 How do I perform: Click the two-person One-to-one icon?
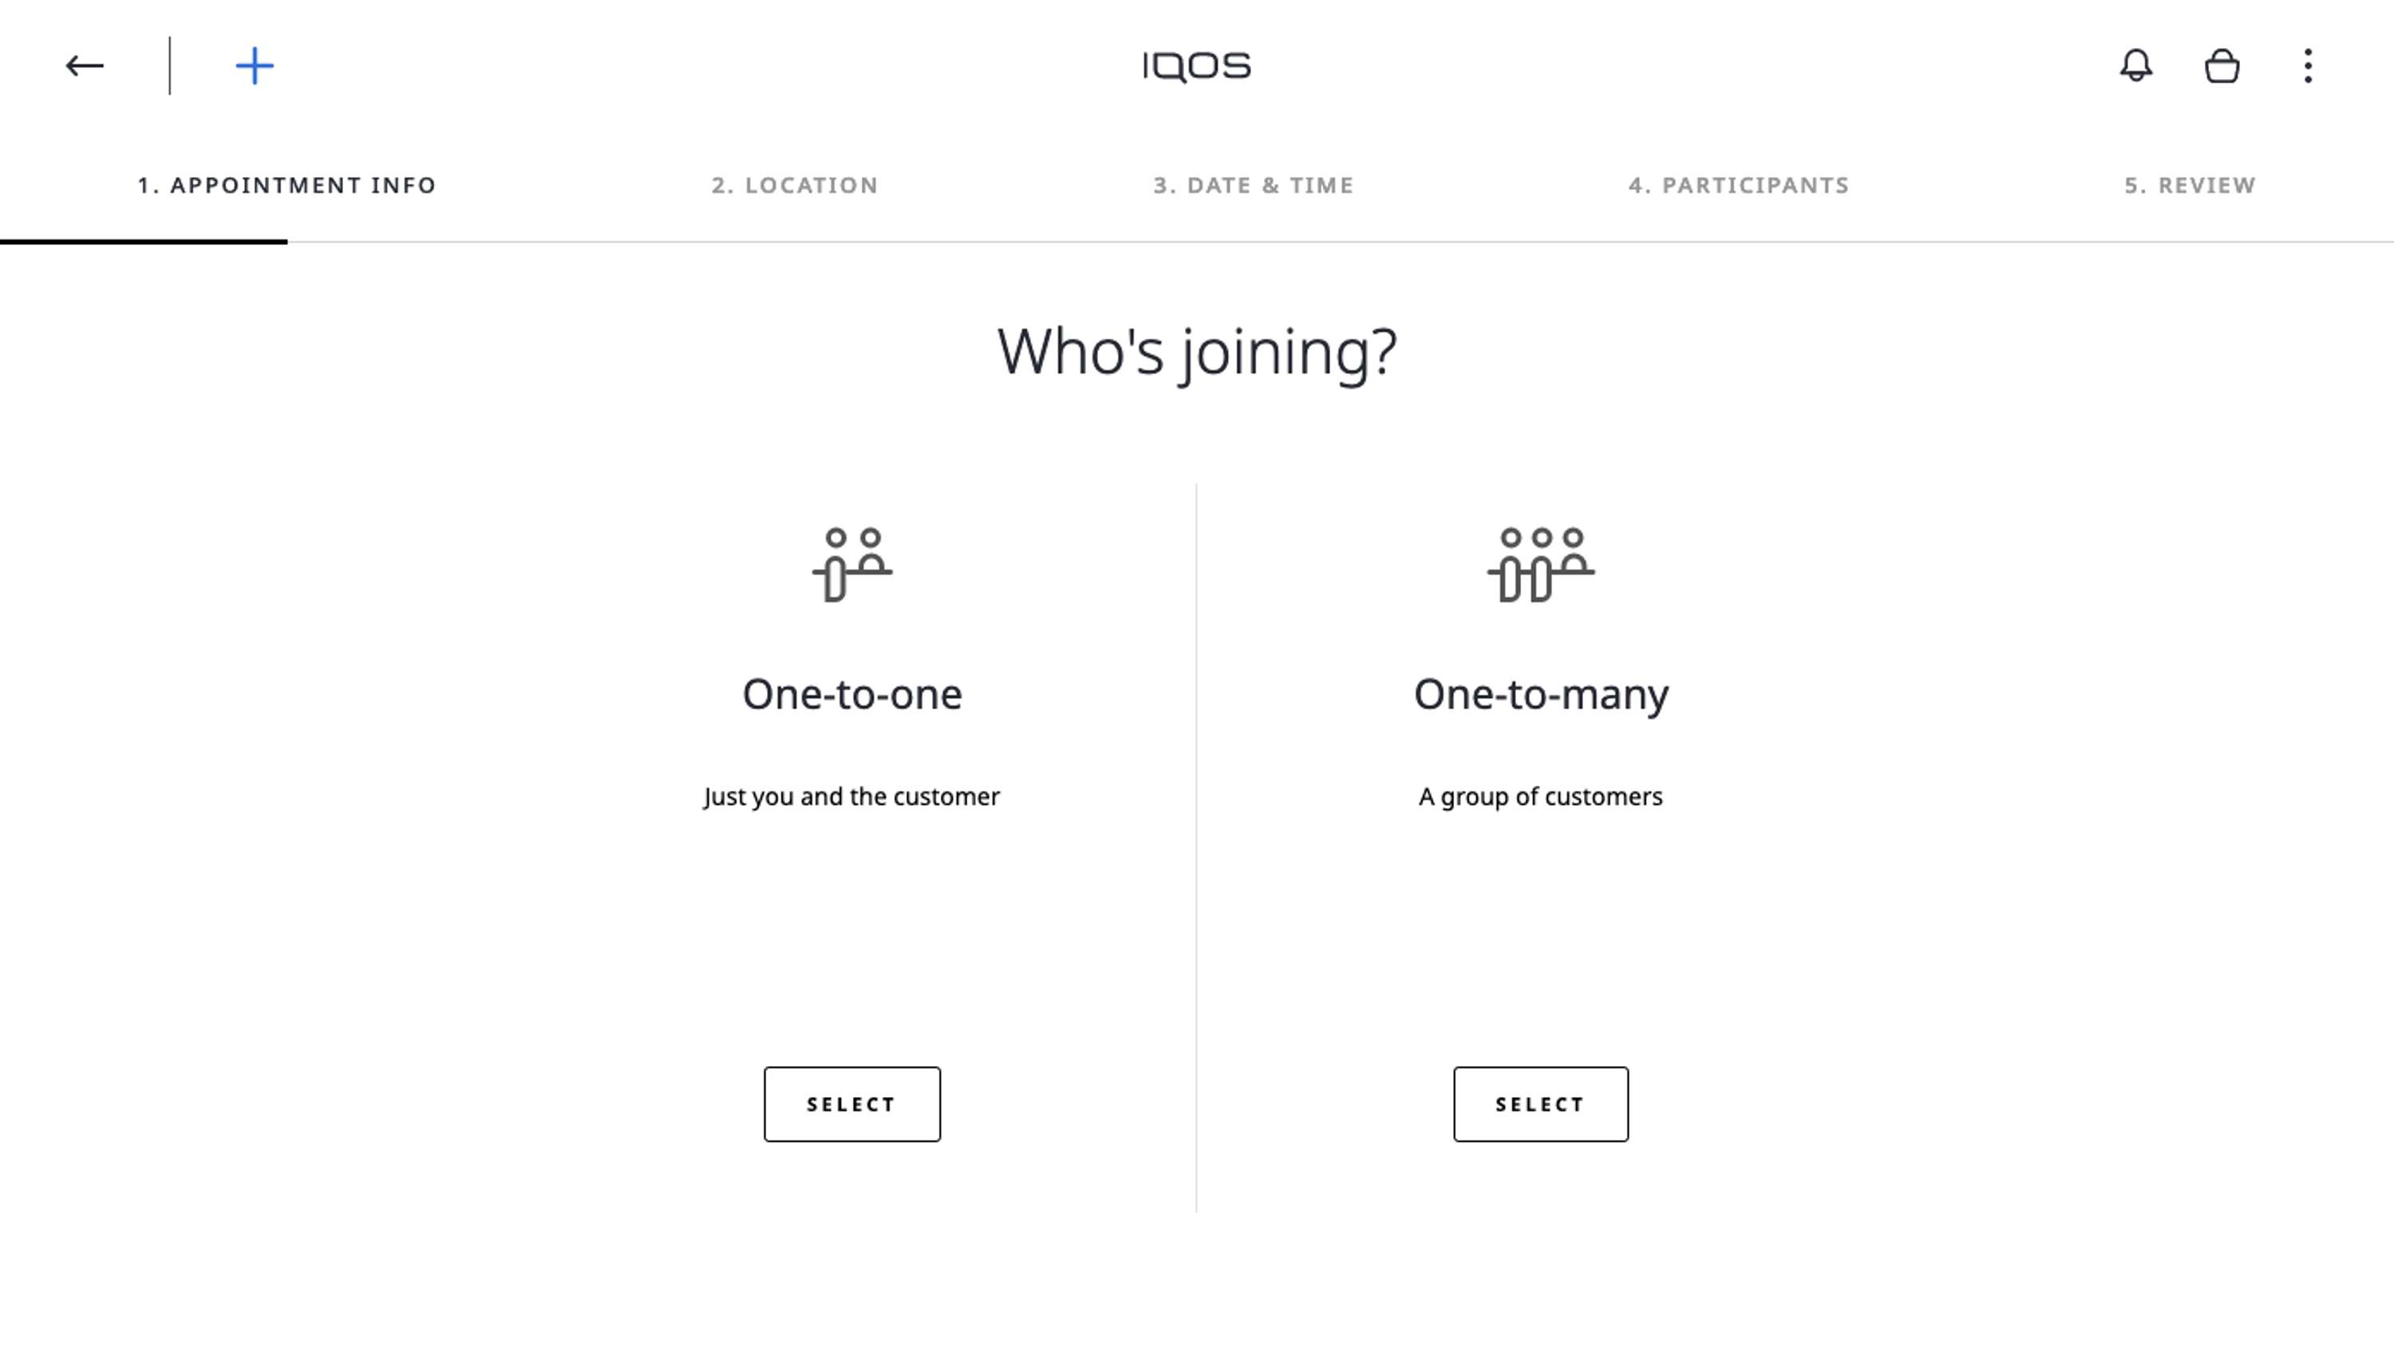(852, 565)
